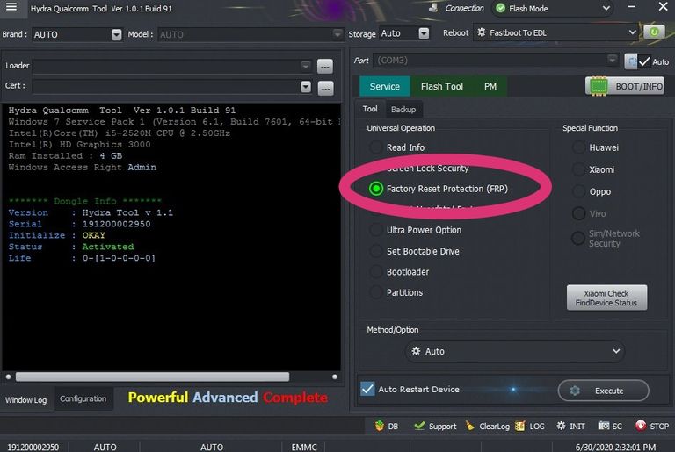
Task: Click the INIT gear icon
Action: point(561,426)
